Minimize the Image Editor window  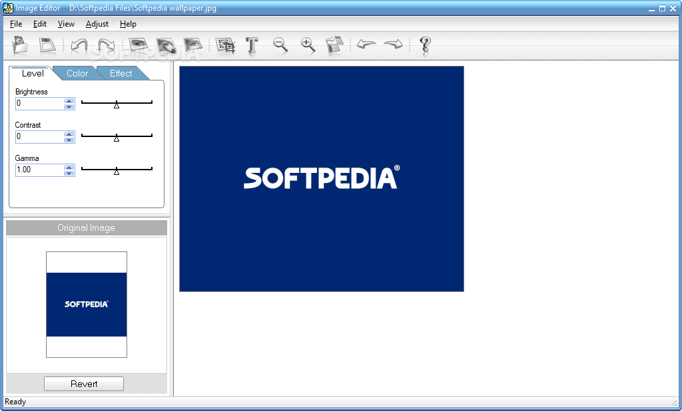coord(651,8)
